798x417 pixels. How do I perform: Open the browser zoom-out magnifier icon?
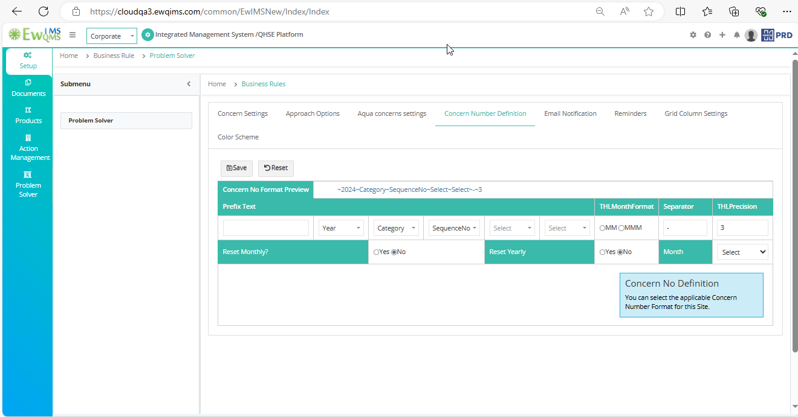click(600, 11)
